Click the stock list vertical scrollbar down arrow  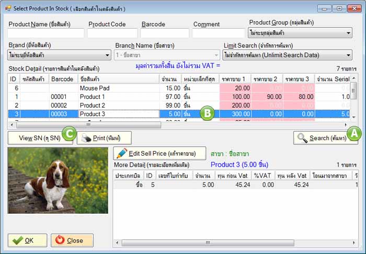(x=354, y=118)
